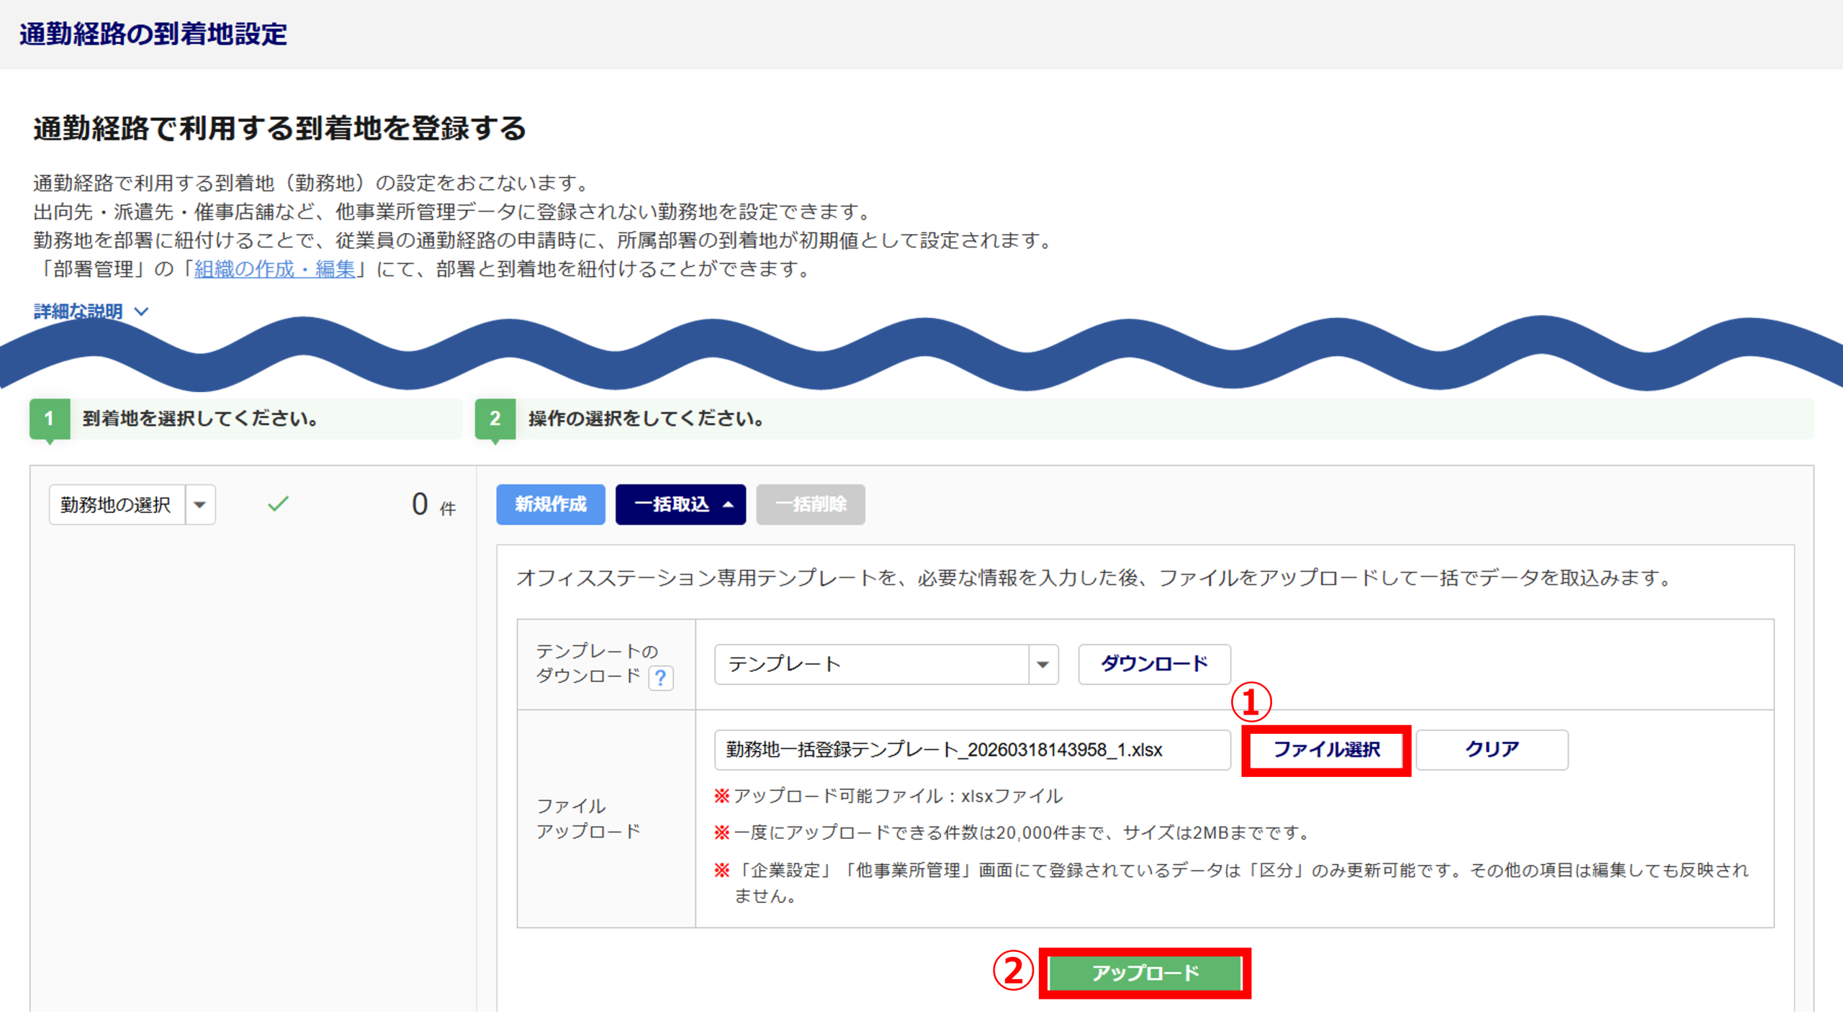Click the help question mark icon
Image resolution: width=1843 pixels, height=1031 pixels.
tap(660, 678)
